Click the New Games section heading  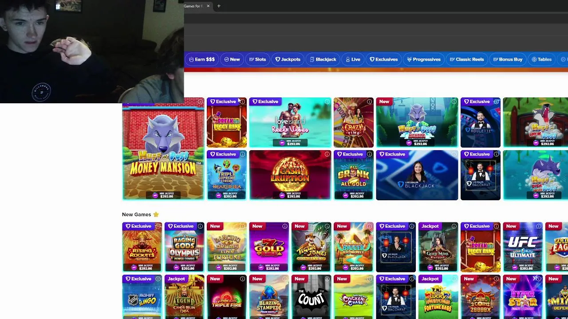137,214
